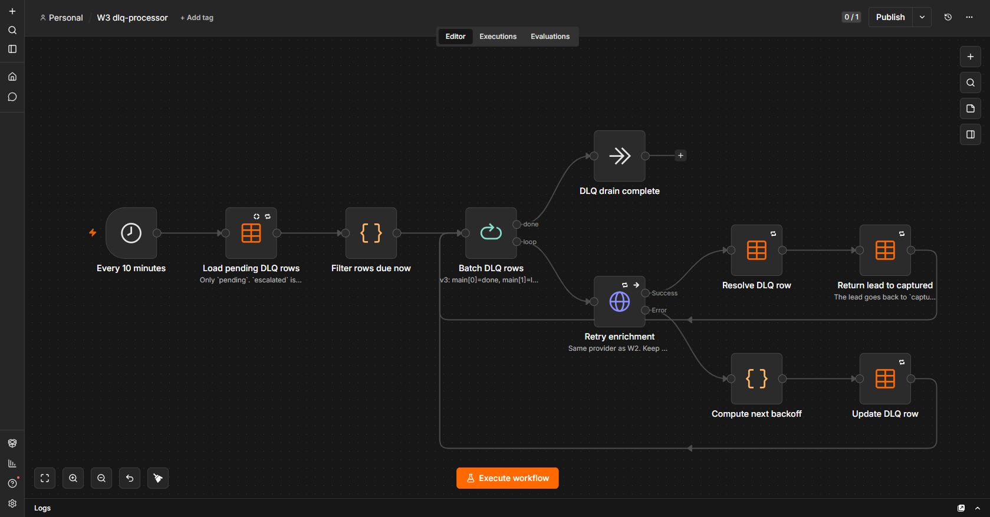Viewport: 990px width, 517px height.
Task: Open the help menu
Action: [x=12, y=483]
